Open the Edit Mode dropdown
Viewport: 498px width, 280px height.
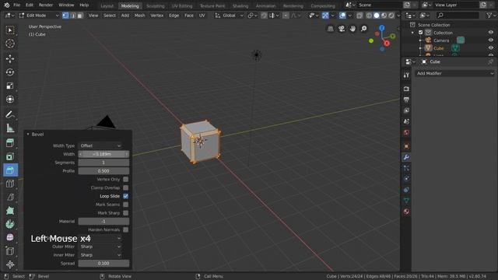(39, 16)
